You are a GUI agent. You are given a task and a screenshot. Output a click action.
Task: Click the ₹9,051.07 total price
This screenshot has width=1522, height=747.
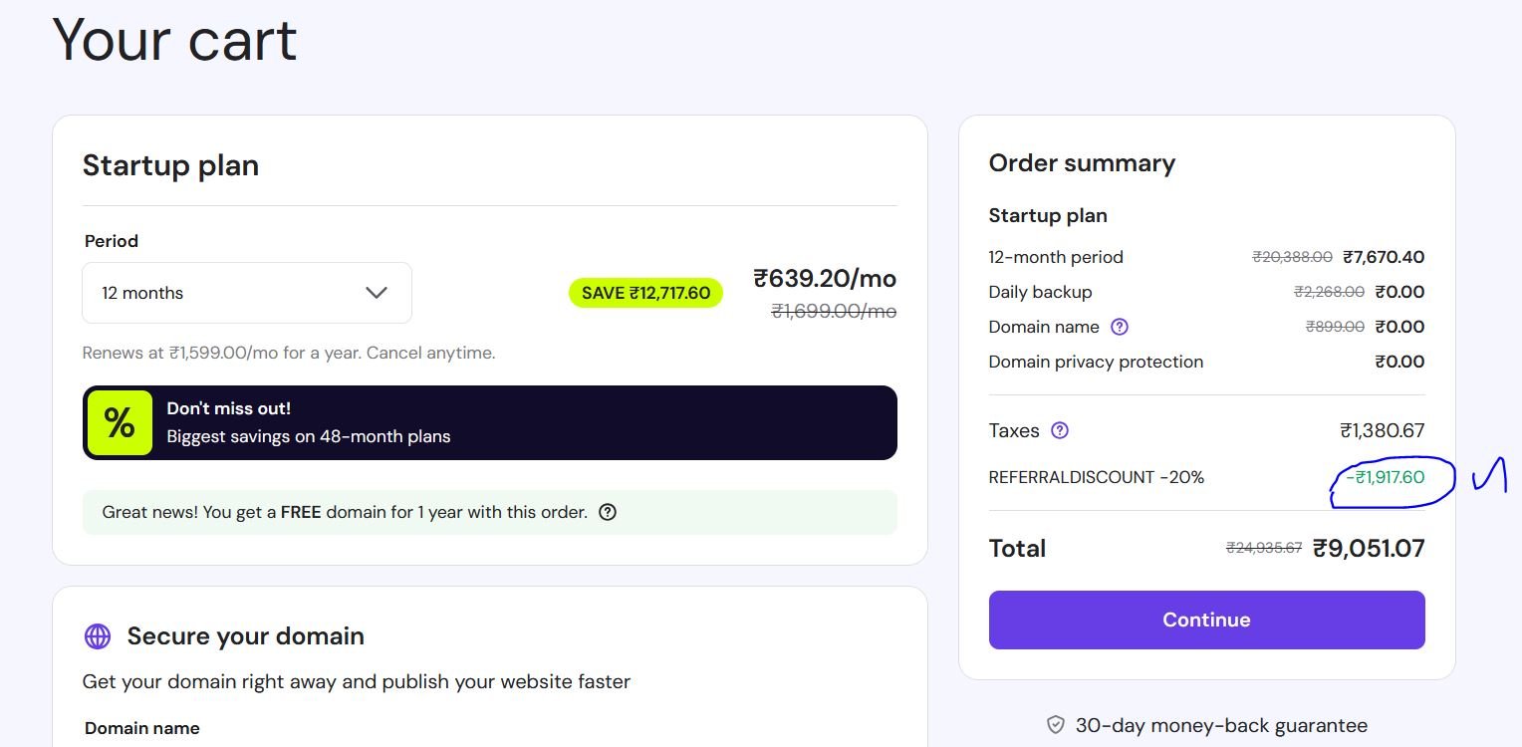[x=1369, y=548]
